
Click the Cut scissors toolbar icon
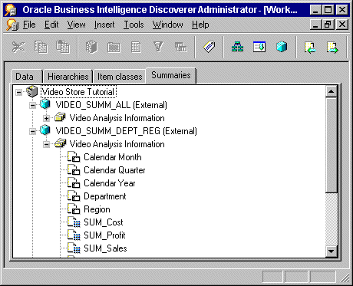point(18,47)
